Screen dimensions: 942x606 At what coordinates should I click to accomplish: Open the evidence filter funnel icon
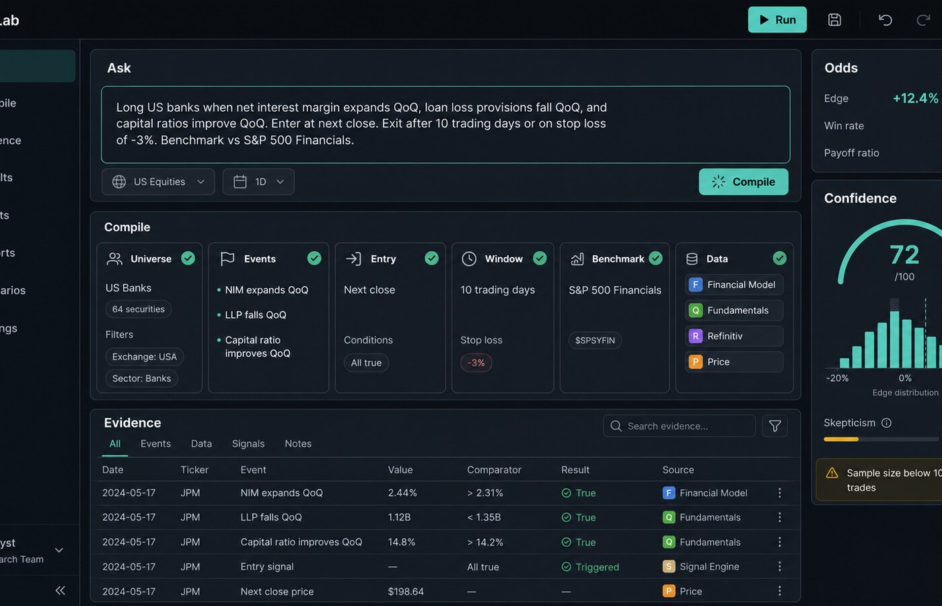[775, 426]
